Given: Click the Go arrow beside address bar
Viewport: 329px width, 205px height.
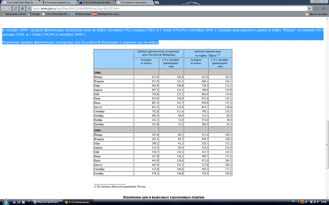Looking at the screenshot, I should coord(310,8).
